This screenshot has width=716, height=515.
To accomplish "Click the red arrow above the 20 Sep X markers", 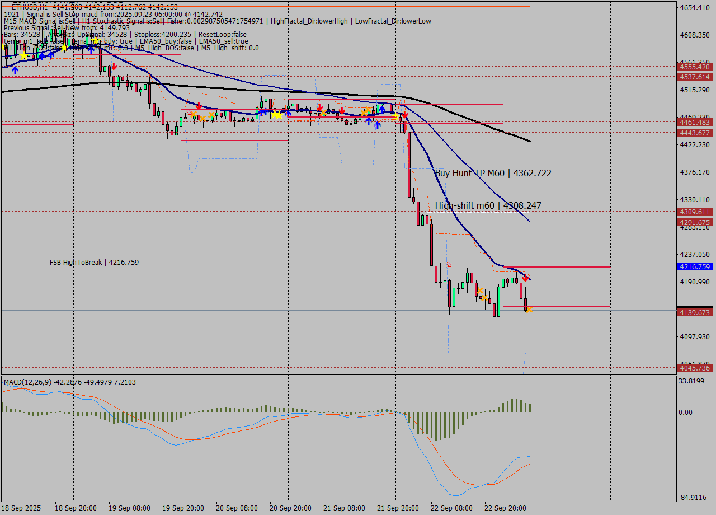I will 198,106.
